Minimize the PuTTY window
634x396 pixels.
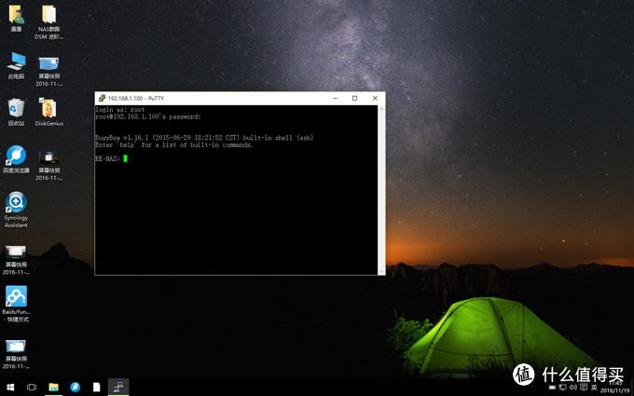335,98
